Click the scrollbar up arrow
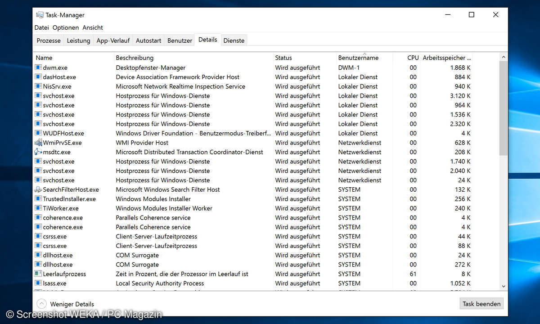 tap(504, 57)
